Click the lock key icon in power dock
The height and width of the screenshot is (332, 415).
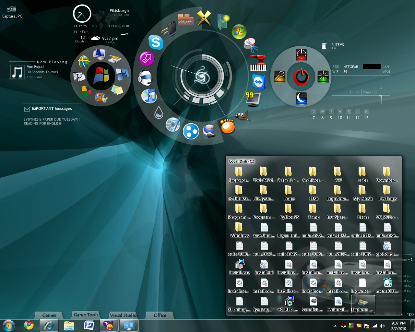click(280, 76)
